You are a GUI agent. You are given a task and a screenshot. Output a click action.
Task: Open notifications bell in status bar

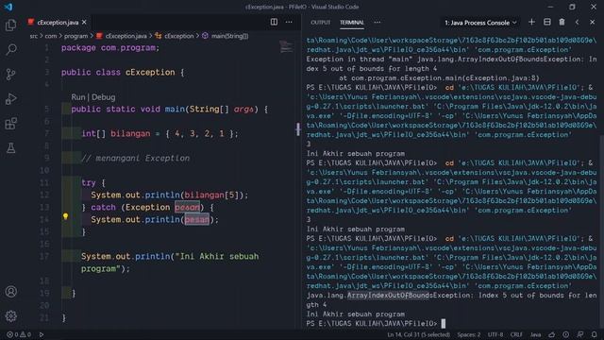click(594, 334)
